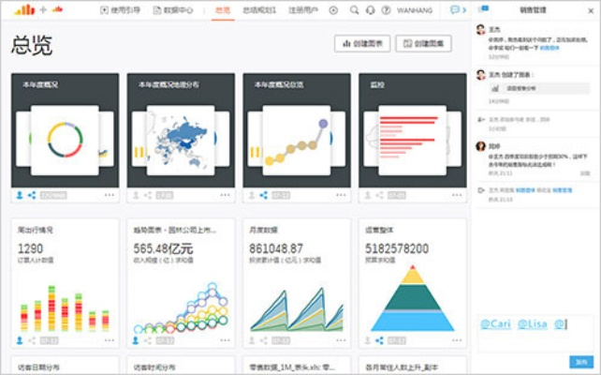Click the share icon on 运营整体 card

pos(380,340)
